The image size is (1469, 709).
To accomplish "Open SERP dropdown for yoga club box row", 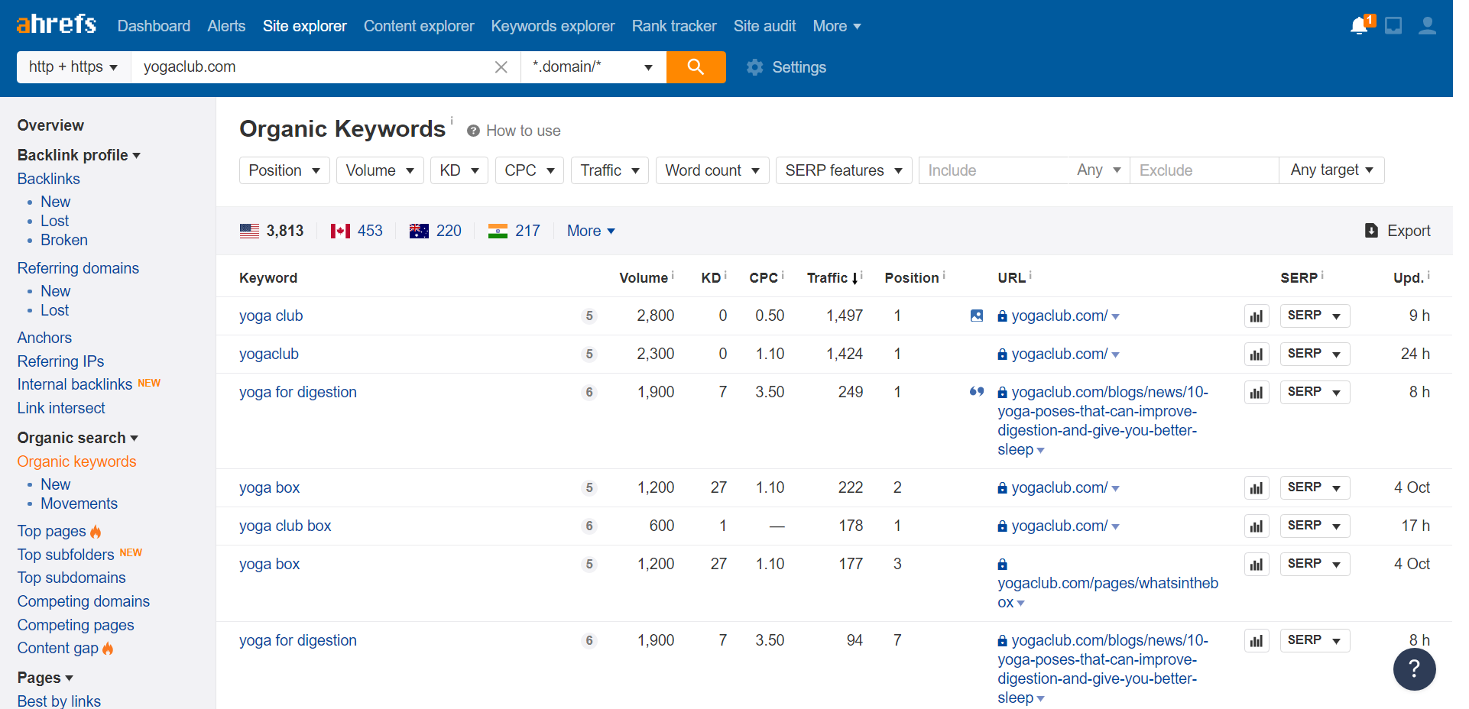I will click(x=1315, y=526).
